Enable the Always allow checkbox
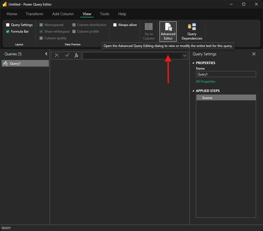 pos(115,25)
